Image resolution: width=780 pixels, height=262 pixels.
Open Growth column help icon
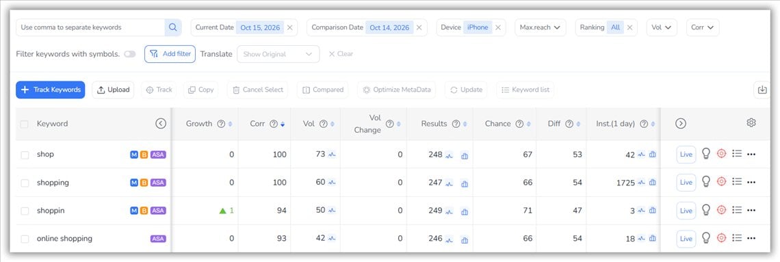point(221,124)
